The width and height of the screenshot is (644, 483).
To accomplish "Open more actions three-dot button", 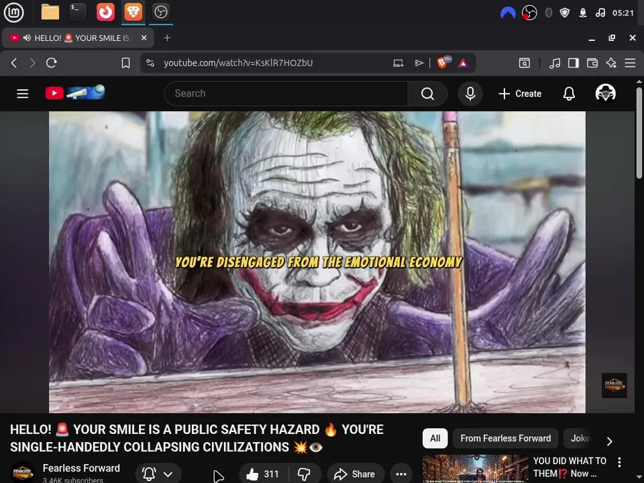I will (401, 474).
